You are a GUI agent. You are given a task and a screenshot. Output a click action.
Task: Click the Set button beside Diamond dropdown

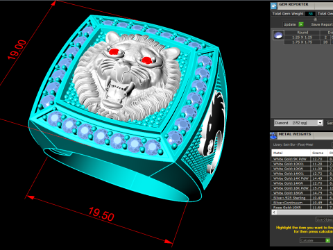(330, 123)
